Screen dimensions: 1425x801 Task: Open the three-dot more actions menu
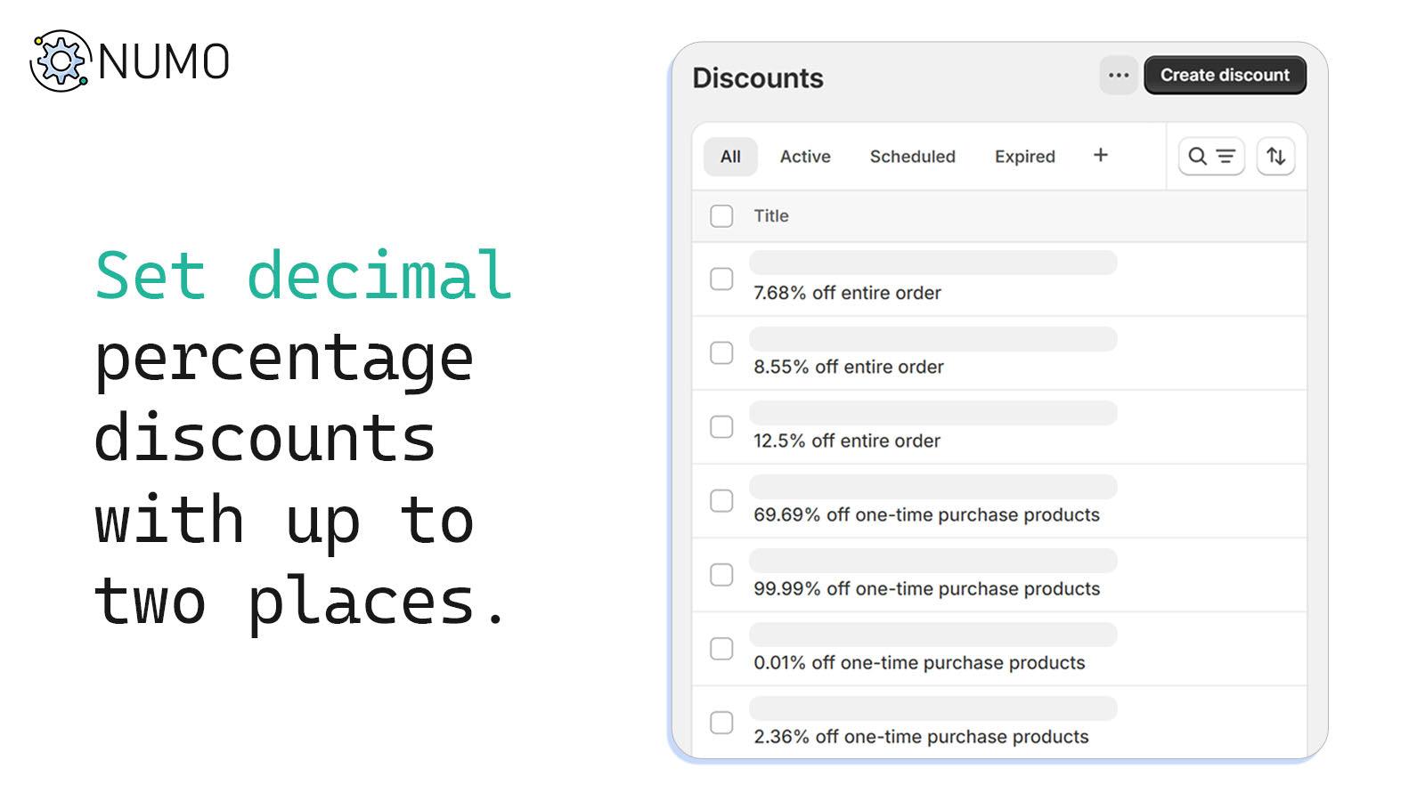1118,76
